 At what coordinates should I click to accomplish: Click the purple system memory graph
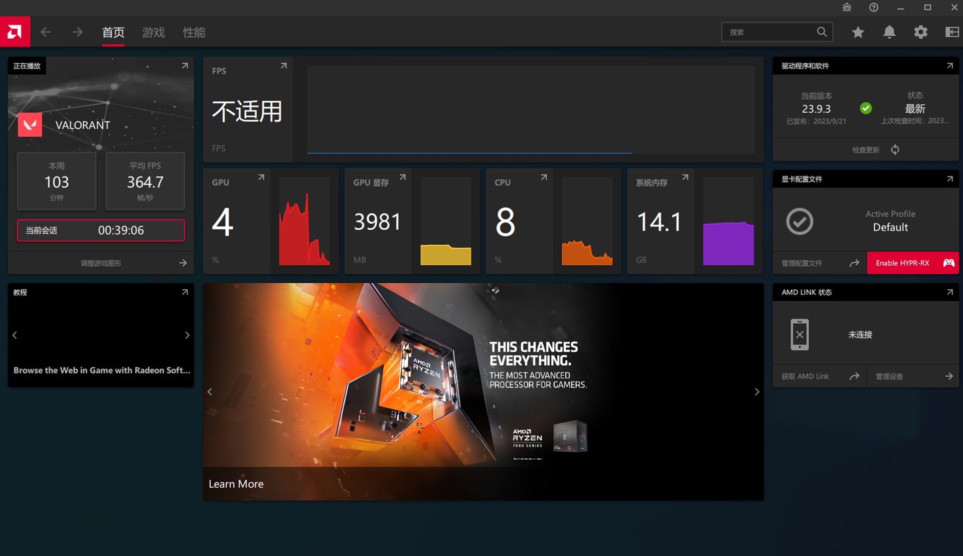click(728, 221)
